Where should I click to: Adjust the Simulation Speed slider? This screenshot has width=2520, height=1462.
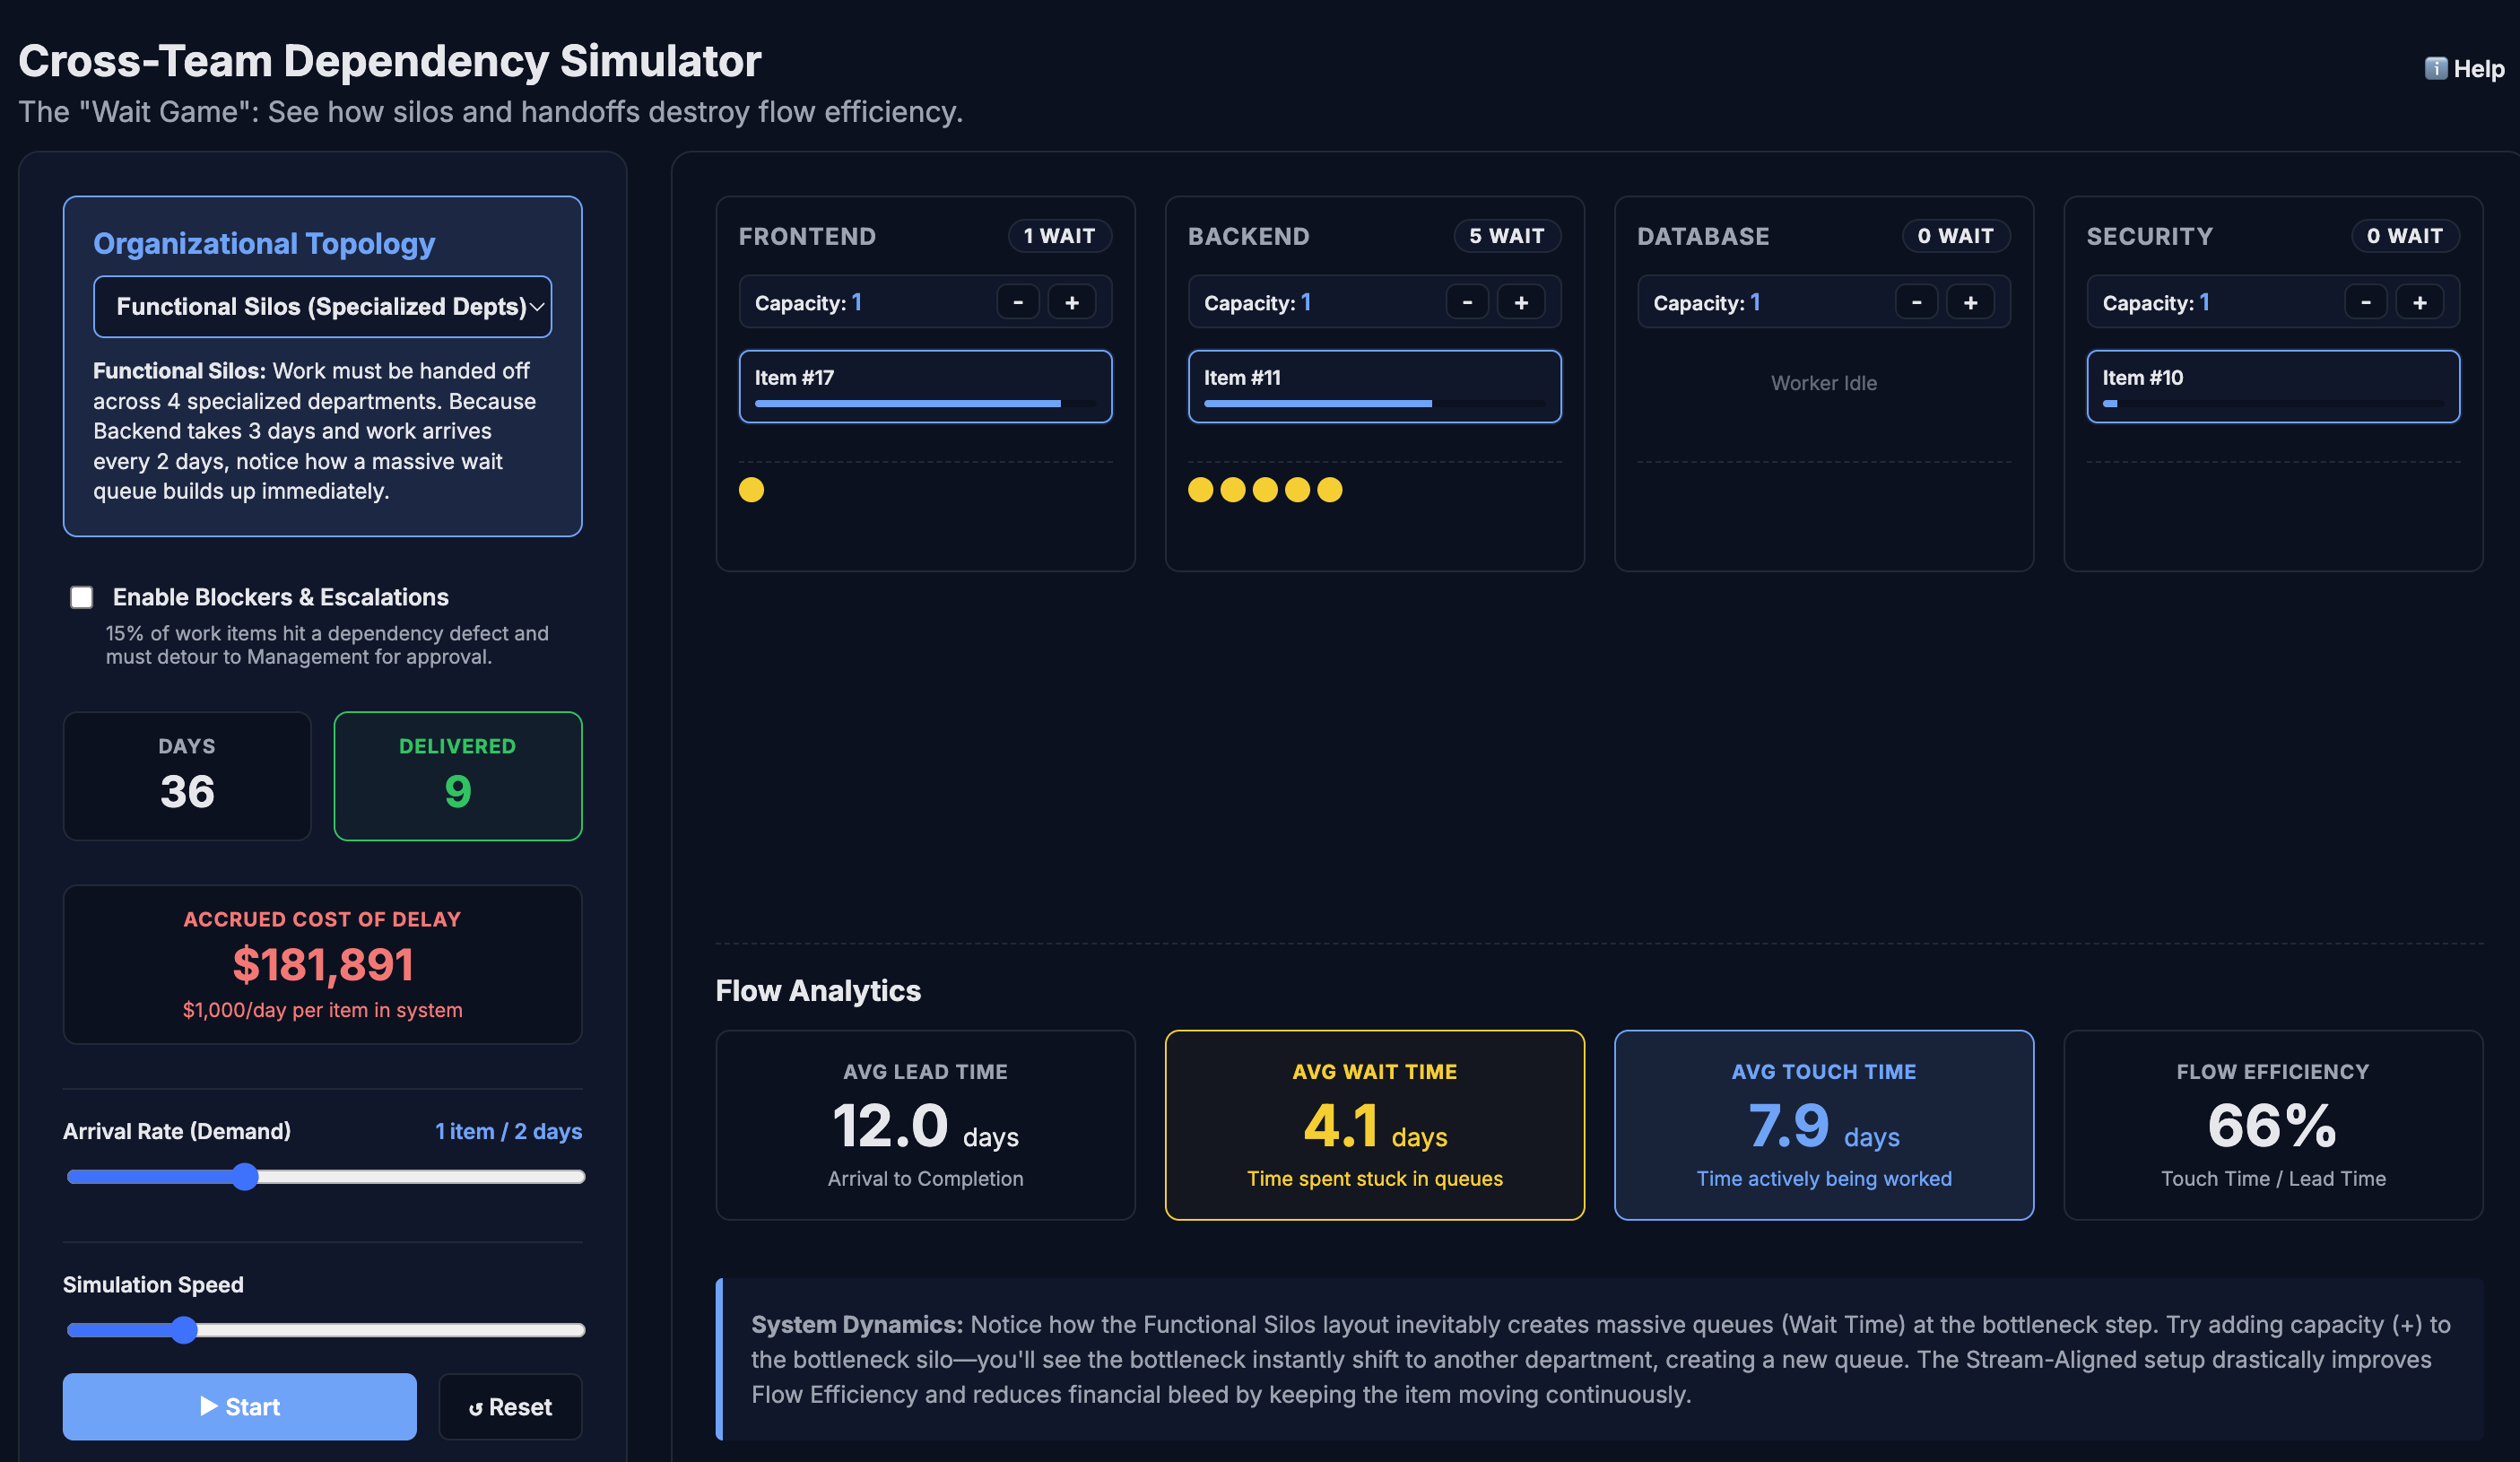tap(325, 1329)
